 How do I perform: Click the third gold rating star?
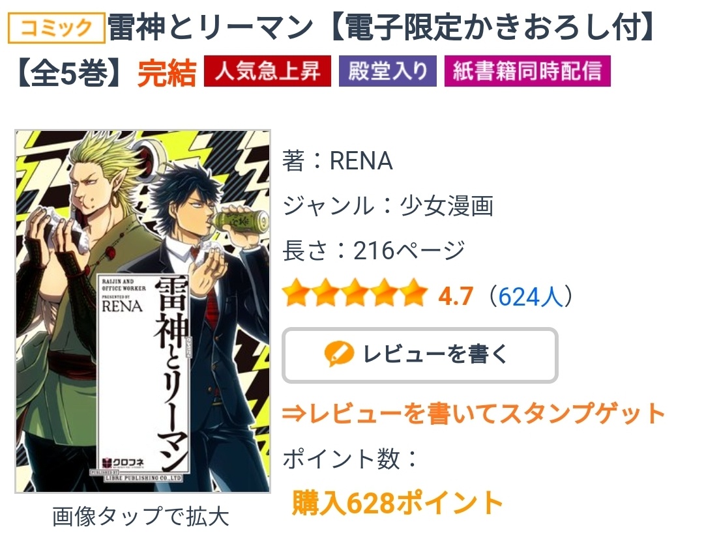[355, 293]
